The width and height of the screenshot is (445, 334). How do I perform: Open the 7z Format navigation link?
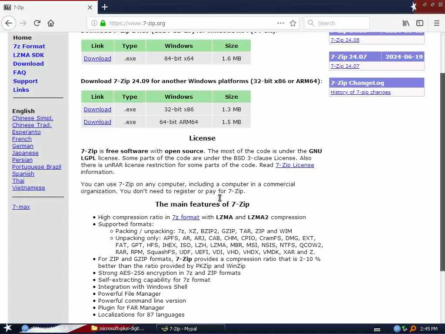click(x=29, y=46)
